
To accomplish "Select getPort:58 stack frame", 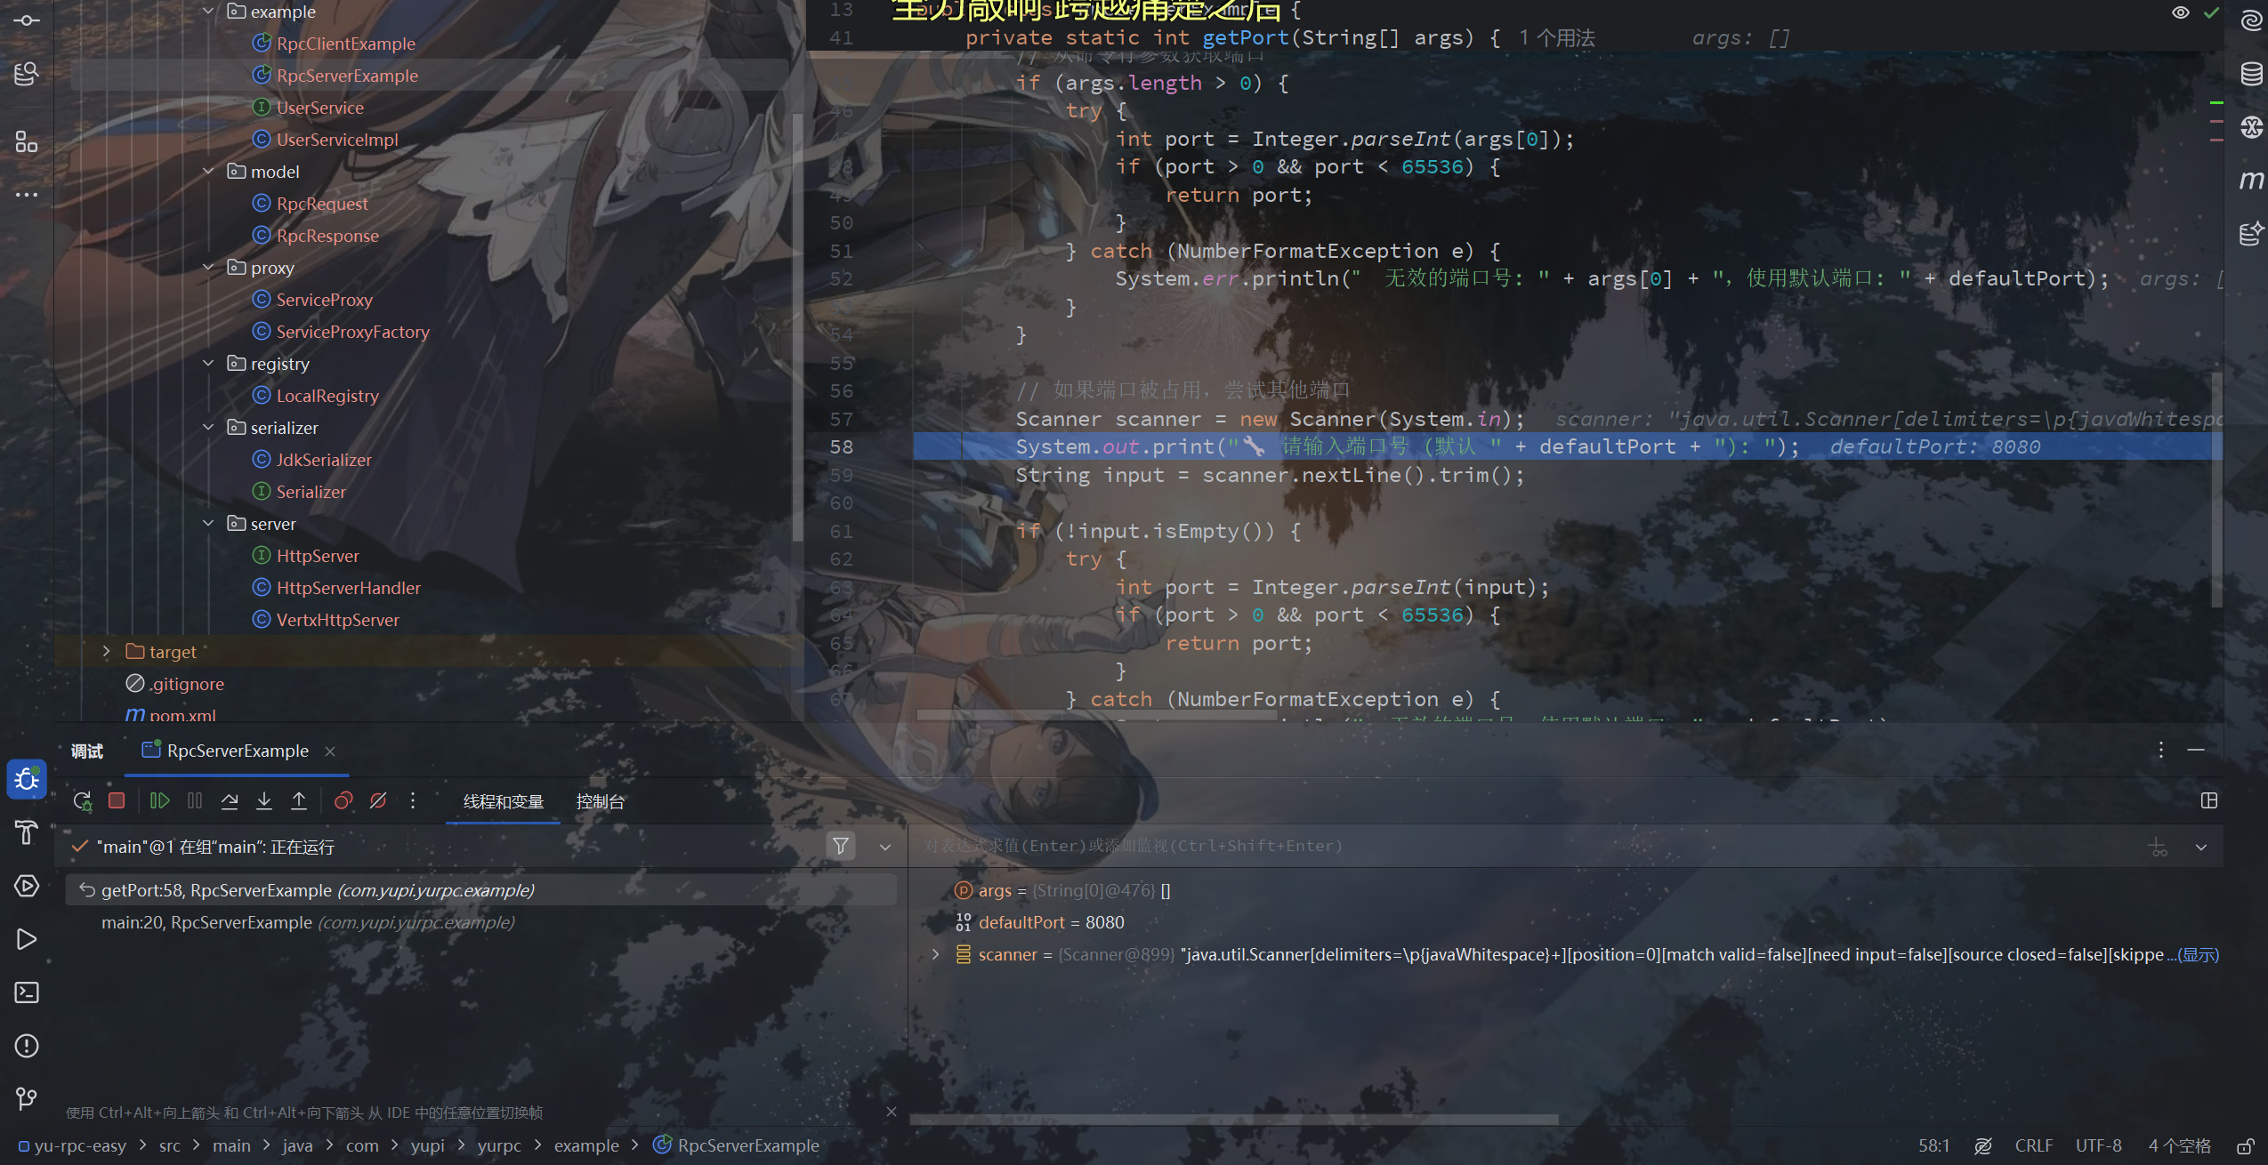I will [480, 890].
